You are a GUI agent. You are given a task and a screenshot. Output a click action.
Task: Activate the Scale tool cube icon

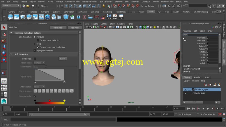[4, 60]
